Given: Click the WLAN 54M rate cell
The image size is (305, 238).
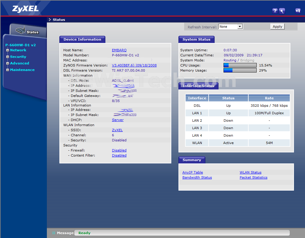Looking at the screenshot, I should tap(269, 143).
